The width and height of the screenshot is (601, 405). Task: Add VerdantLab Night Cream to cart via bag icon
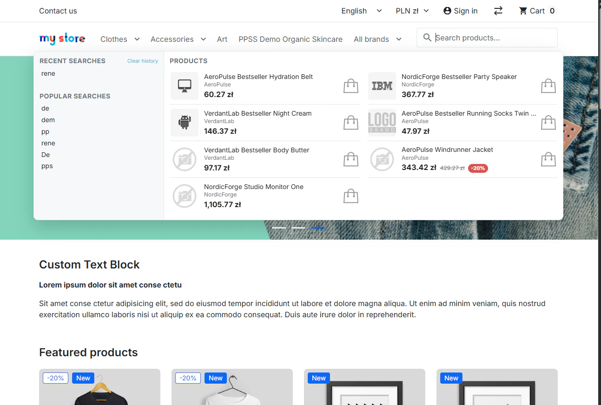[x=351, y=123]
